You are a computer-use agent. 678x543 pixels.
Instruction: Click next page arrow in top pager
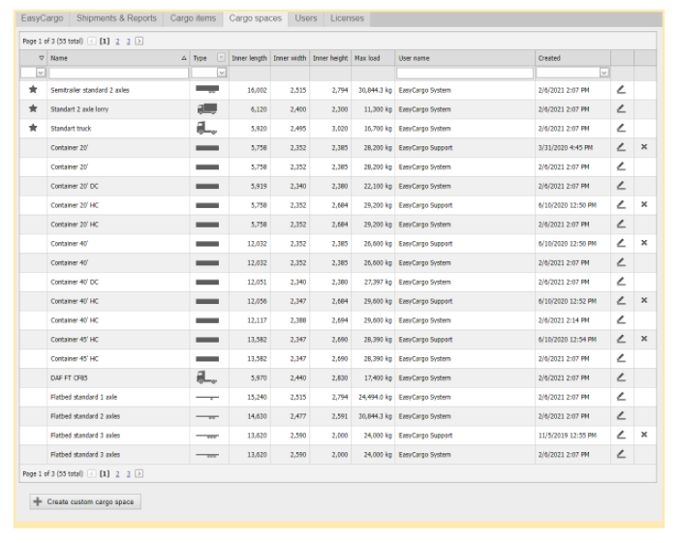coord(139,42)
